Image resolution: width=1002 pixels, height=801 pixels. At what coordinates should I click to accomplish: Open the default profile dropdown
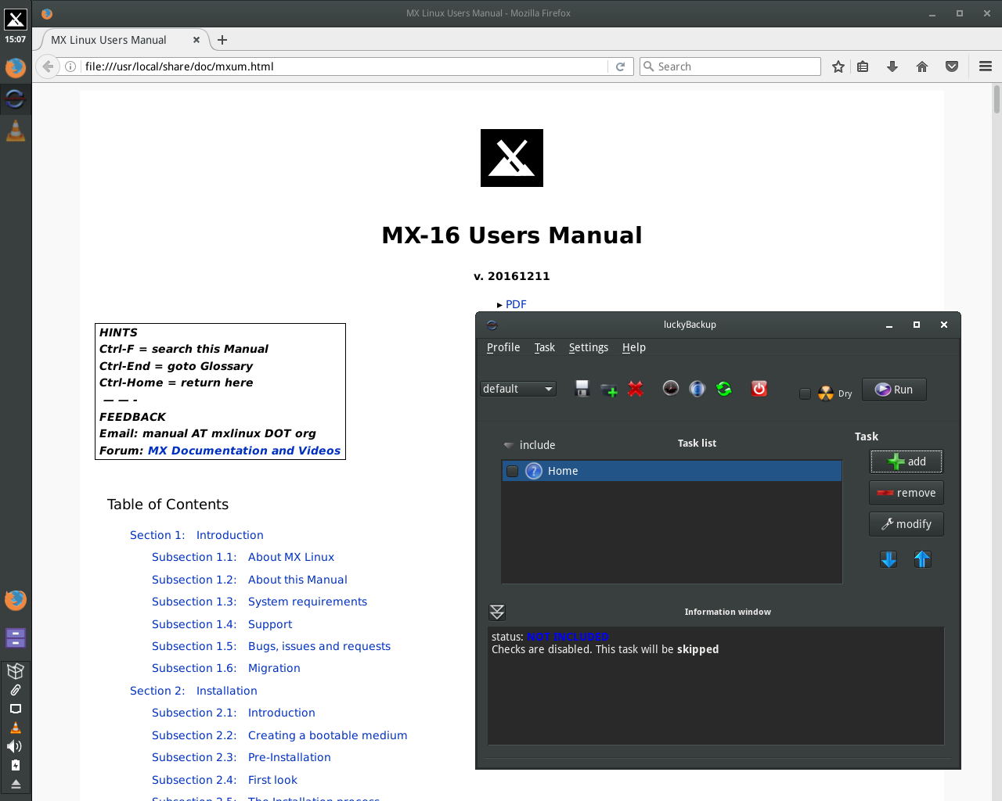[518, 389]
